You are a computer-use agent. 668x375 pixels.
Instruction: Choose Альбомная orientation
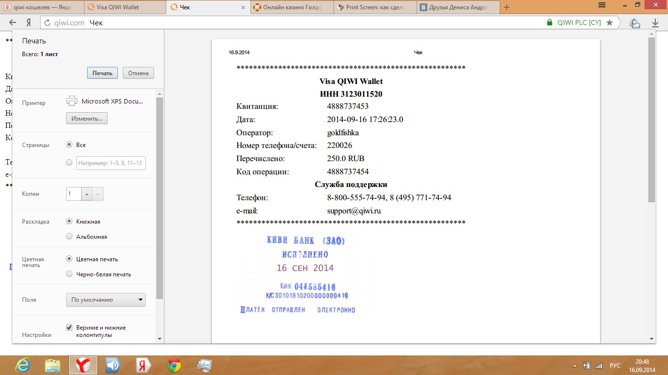69,236
